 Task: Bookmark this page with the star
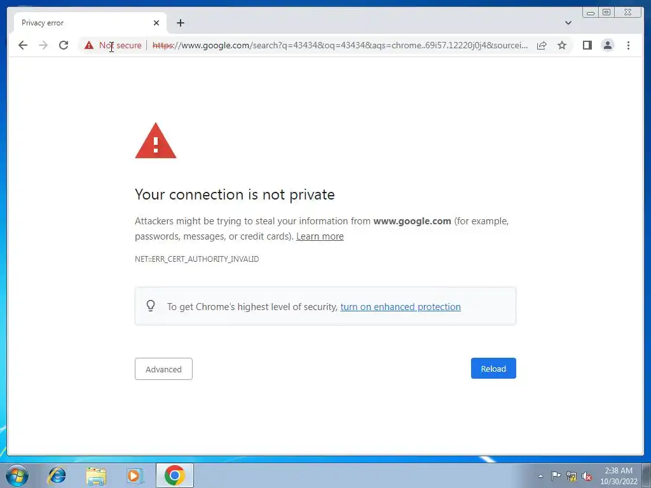click(x=562, y=45)
